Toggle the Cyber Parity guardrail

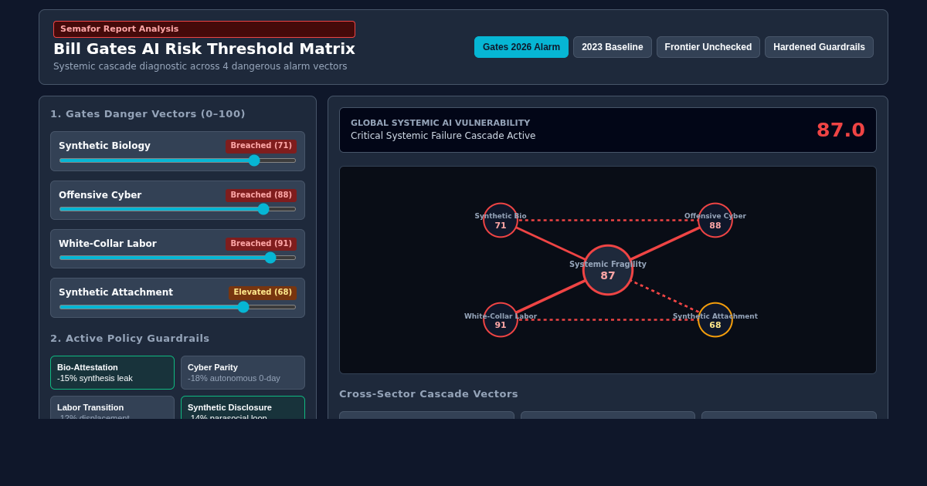[243, 373]
